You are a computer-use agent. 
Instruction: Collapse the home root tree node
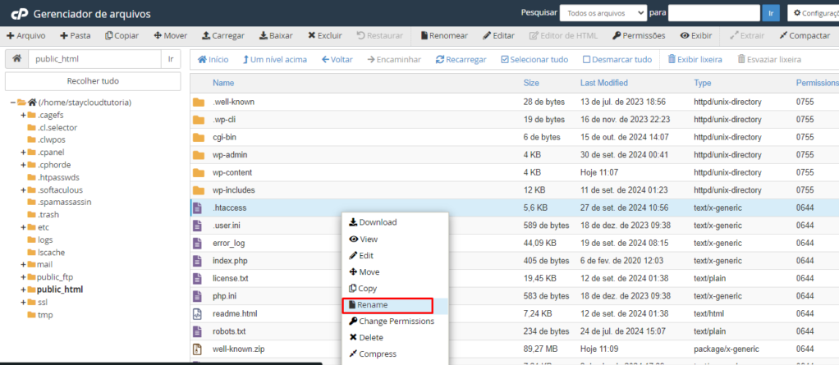tap(14, 103)
